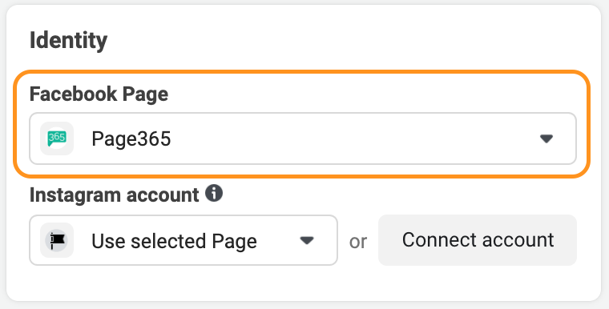Click the word or between controls
The width and height of the screenshot is (609, 309).
[357, 242]
